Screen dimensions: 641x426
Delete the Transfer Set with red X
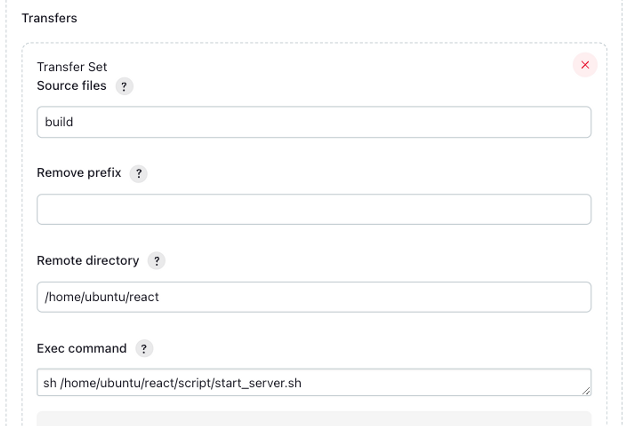(585, 65)
